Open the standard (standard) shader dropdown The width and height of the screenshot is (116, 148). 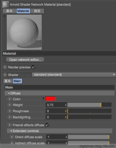[x=74, y=75]
